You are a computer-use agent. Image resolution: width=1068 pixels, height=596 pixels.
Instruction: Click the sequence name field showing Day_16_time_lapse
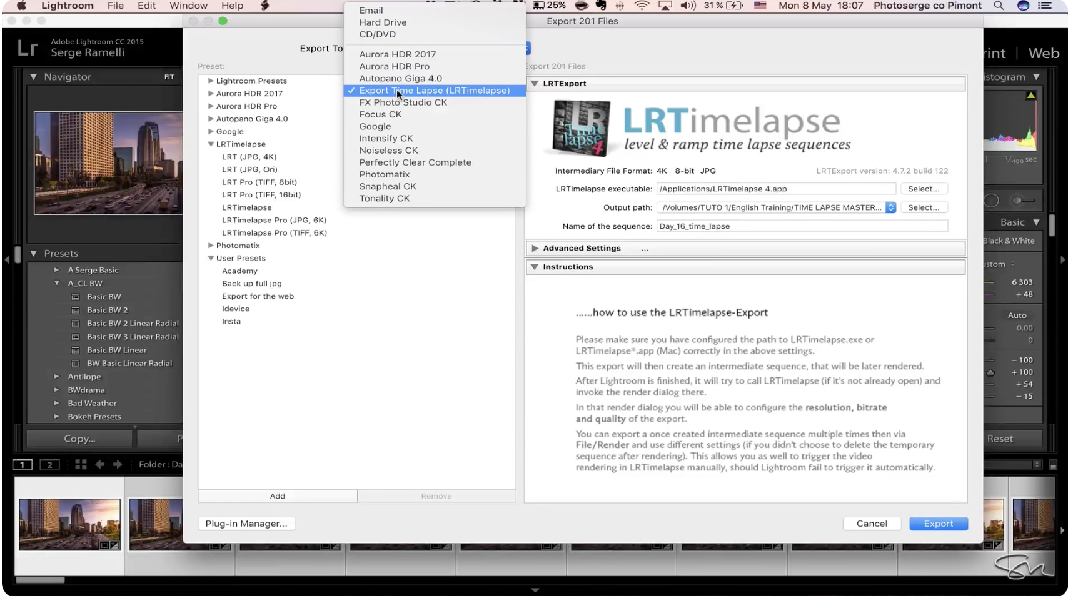(800, 226)
